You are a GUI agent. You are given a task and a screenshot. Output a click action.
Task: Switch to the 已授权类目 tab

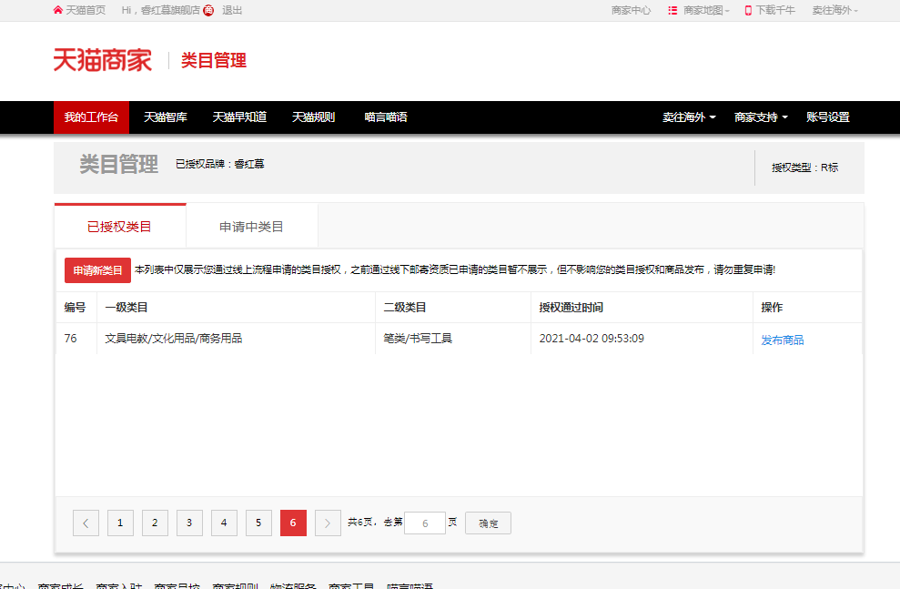tap(120, 226)
